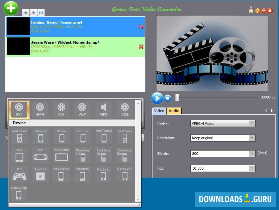Select the AVI output format

click(19, 110)
